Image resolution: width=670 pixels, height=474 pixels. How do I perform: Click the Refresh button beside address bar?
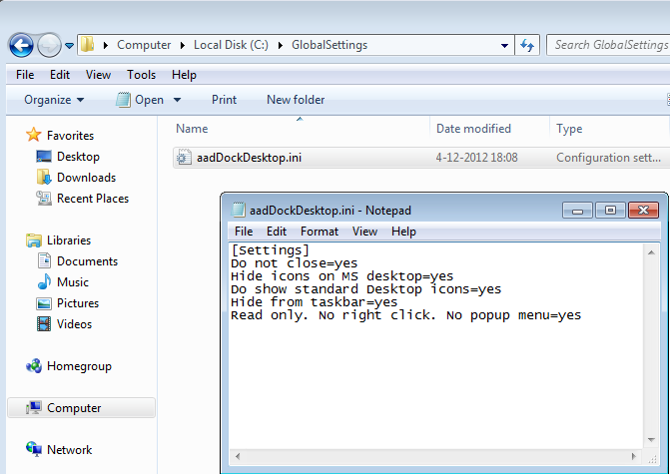(527, 45)
